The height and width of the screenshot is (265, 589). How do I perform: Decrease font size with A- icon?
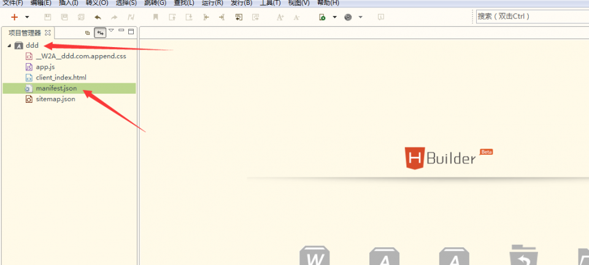coord(297,17)
